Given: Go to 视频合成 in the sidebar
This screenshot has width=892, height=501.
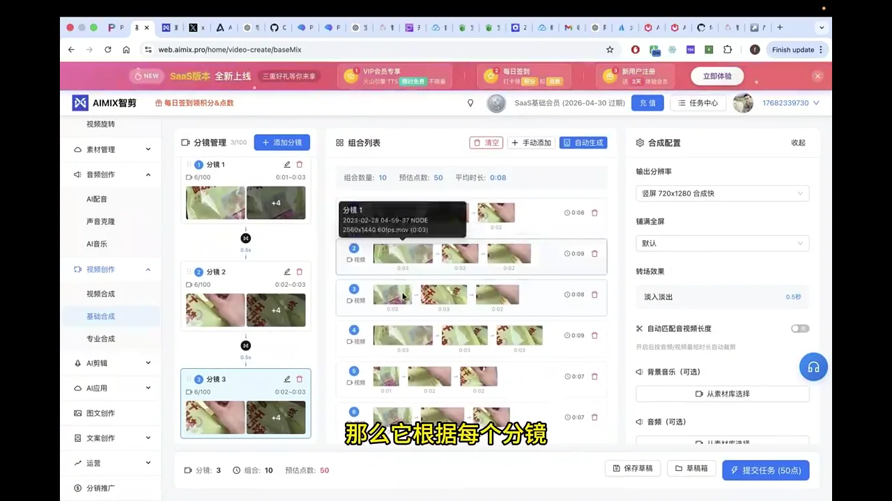Looking at the screenshot, I should 100,294.
